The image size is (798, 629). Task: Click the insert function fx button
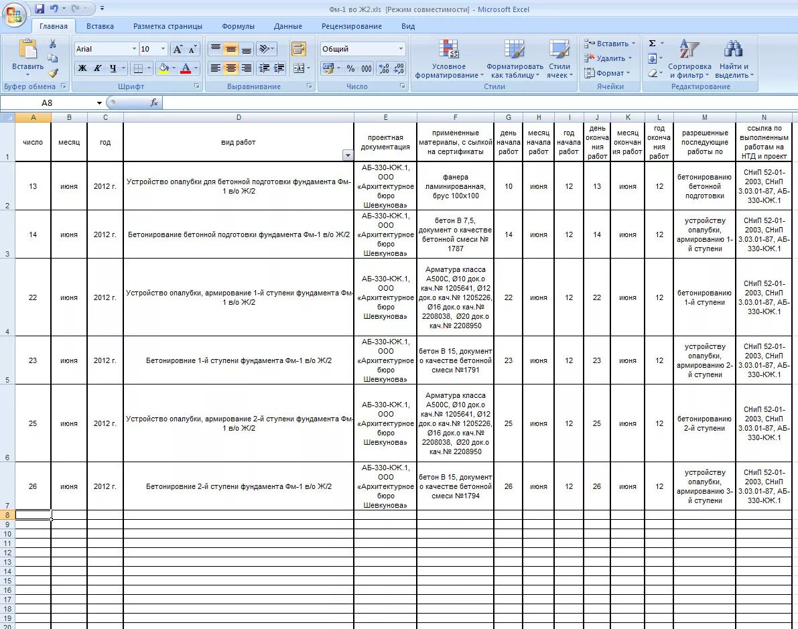(153, 102)
